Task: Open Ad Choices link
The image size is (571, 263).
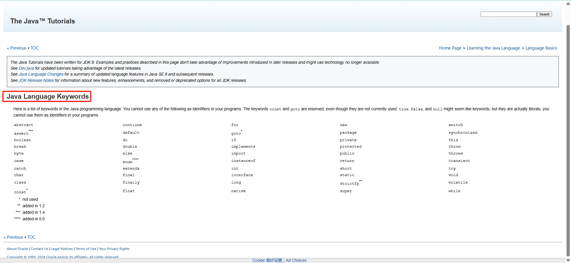Action: [296, 260]
